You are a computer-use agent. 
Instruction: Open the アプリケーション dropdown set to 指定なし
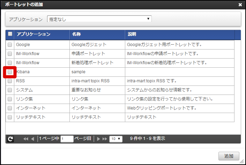tap(99, 19)
